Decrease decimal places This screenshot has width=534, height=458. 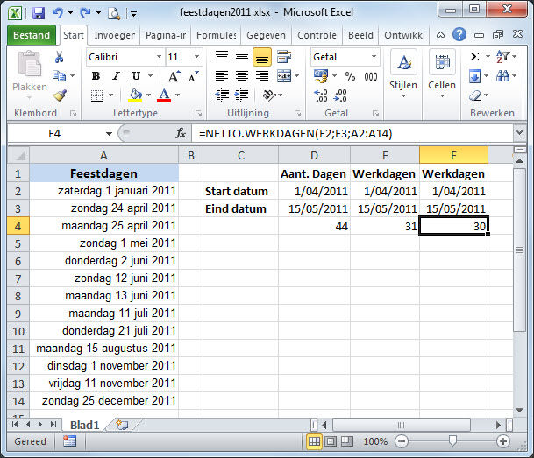[340, 95]
